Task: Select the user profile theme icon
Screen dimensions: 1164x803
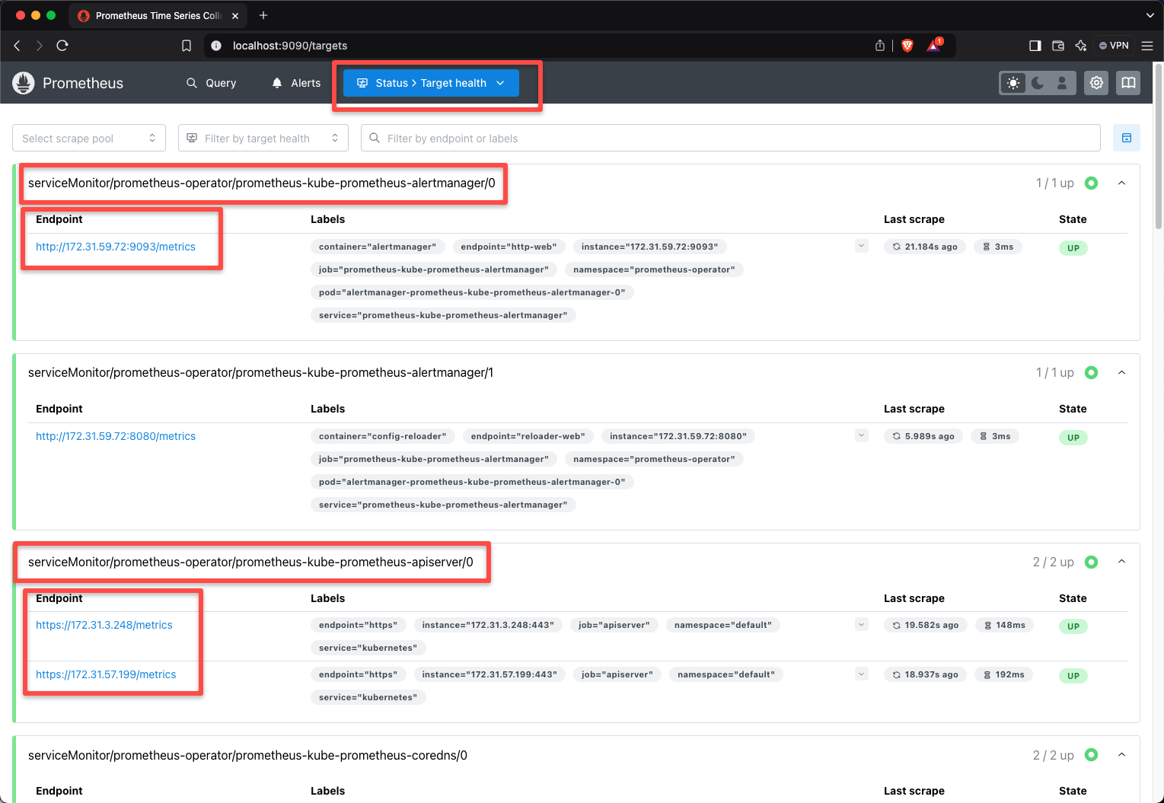Action: pos(1063,83)
